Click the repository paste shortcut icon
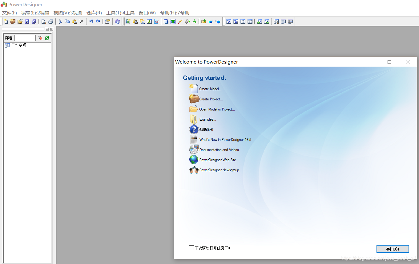This screenshot has width=419, height=264. point(135,21)
